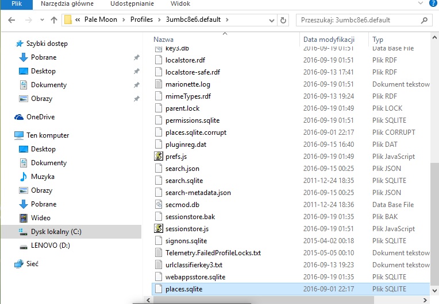
Task: Click the search magnifier icon
Action: (424, 20)
